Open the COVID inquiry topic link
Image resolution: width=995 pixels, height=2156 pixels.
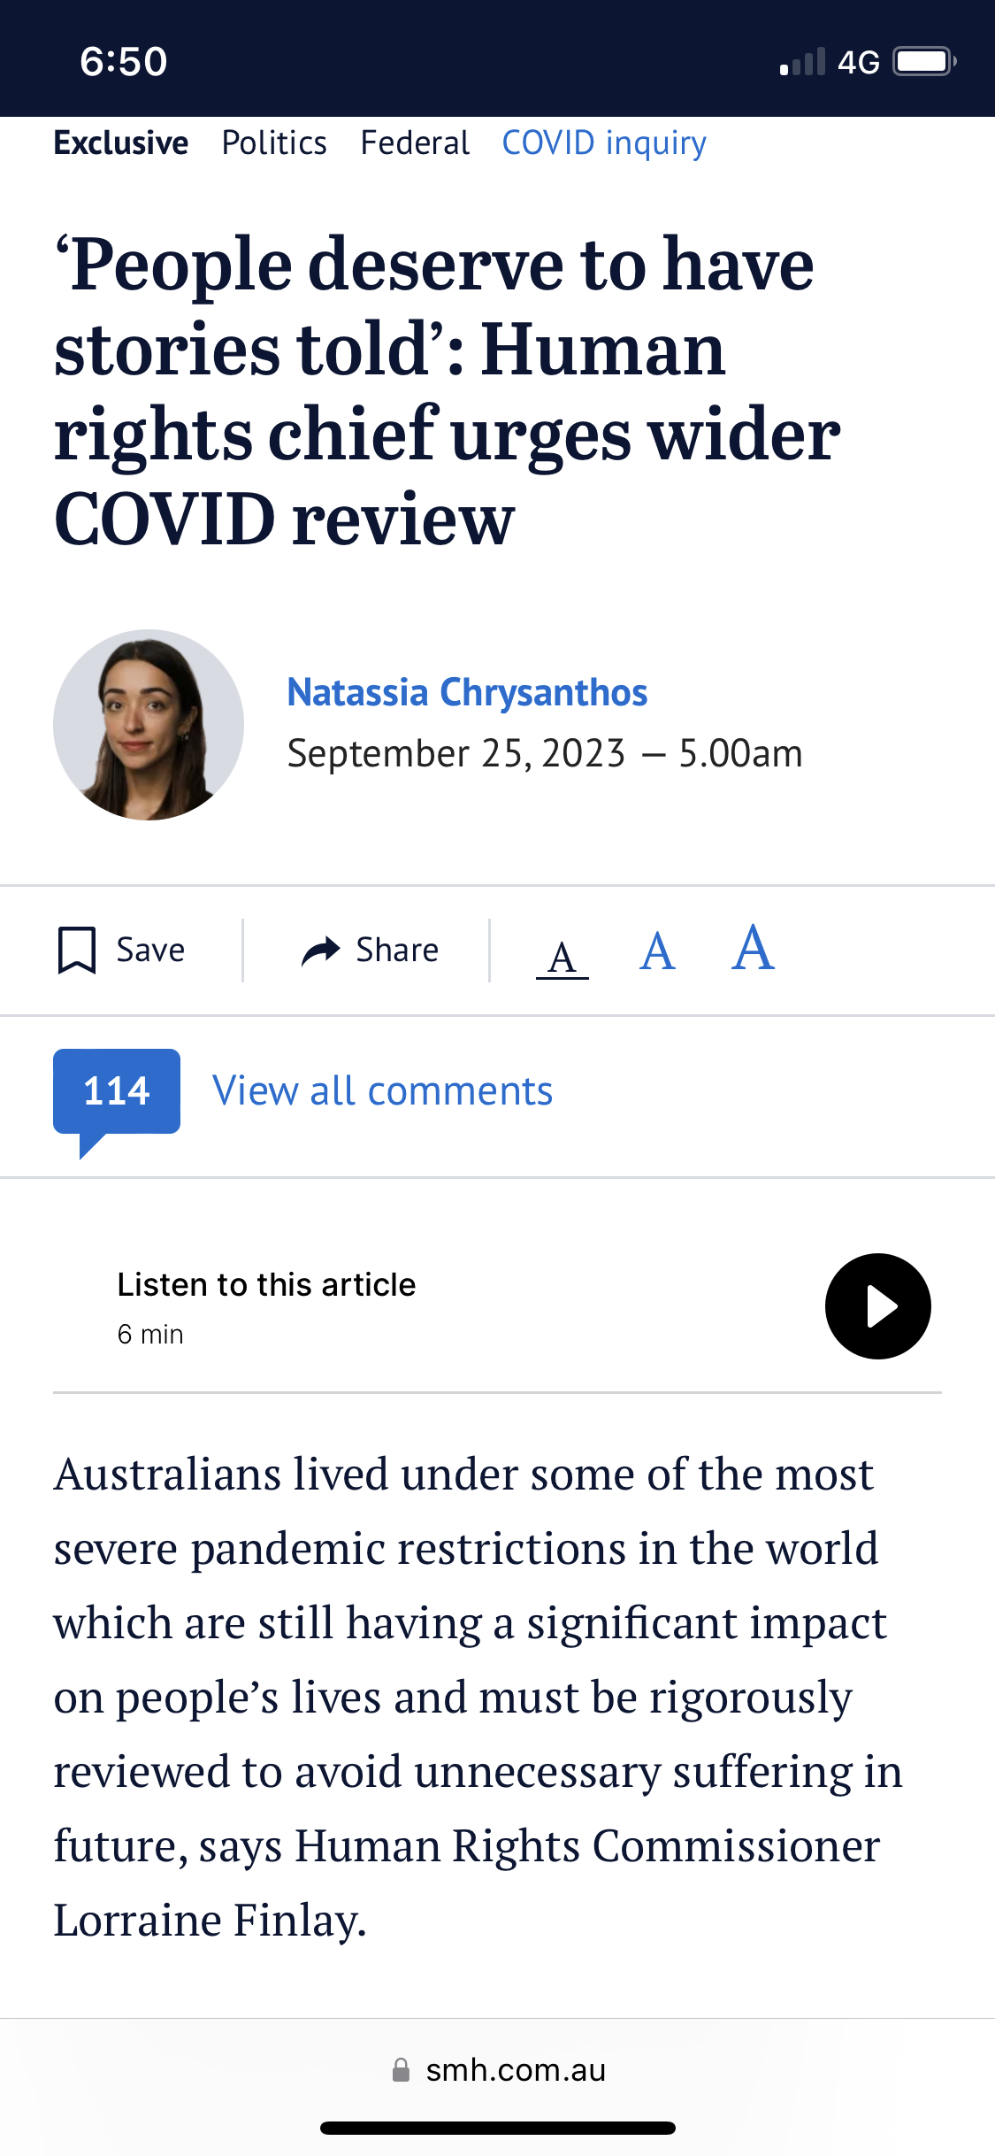tap(604, 143)
